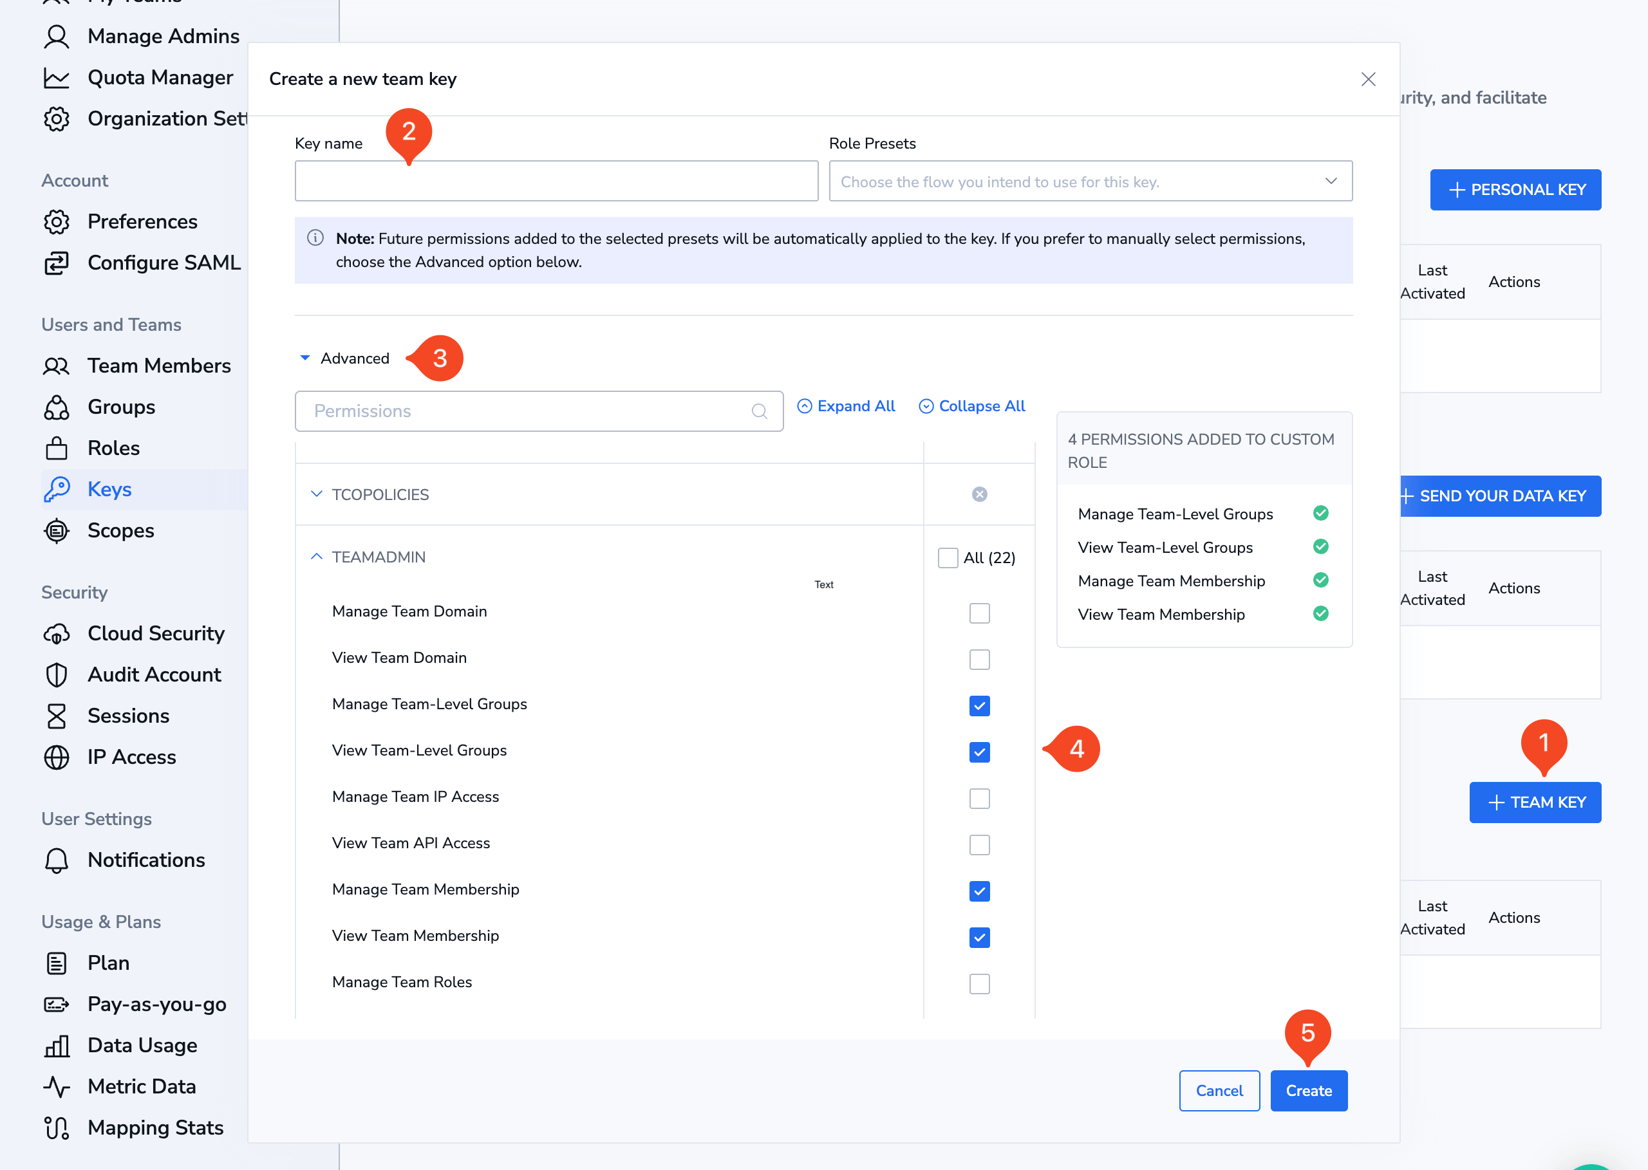Uncheck Manage Team-Level Groups permission
This screenshot has width=1648, height=1170.
pos(979,705)
